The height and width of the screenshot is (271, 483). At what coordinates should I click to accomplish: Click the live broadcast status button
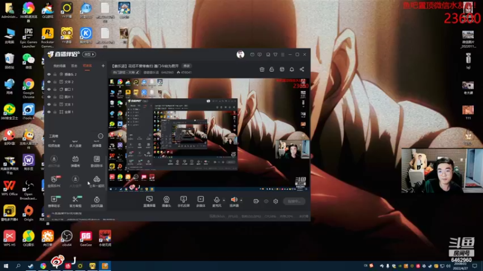point(294,201)
